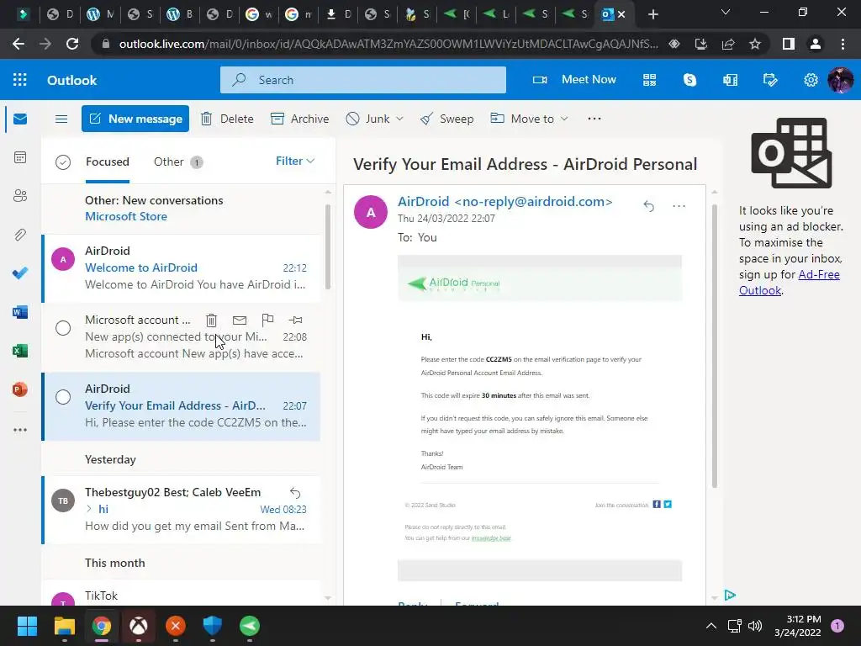Launch PowerPoint from the sidebar
This screenshot has width=861, height=646.
click(20, 389)
